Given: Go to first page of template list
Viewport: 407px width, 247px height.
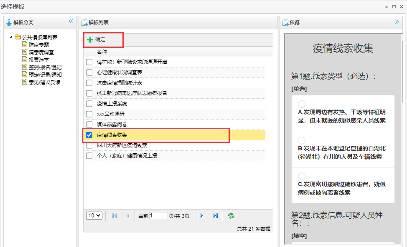Looking at the screenshot, I should [x=114, y=216].
